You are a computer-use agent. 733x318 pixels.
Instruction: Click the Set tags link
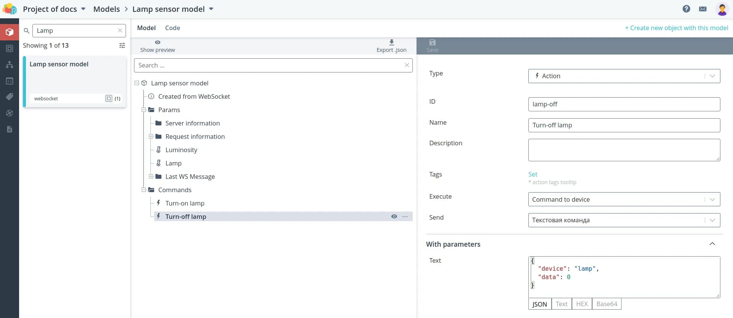(533, 174)
